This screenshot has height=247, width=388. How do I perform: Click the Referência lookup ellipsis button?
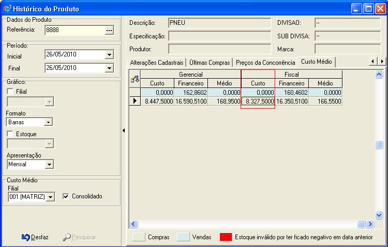tap(109, 31)
